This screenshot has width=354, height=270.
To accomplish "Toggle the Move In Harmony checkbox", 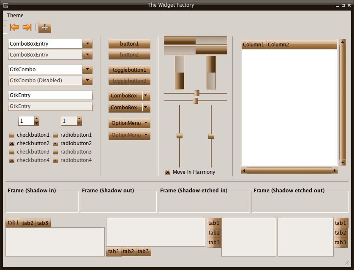I will point(168,172).
